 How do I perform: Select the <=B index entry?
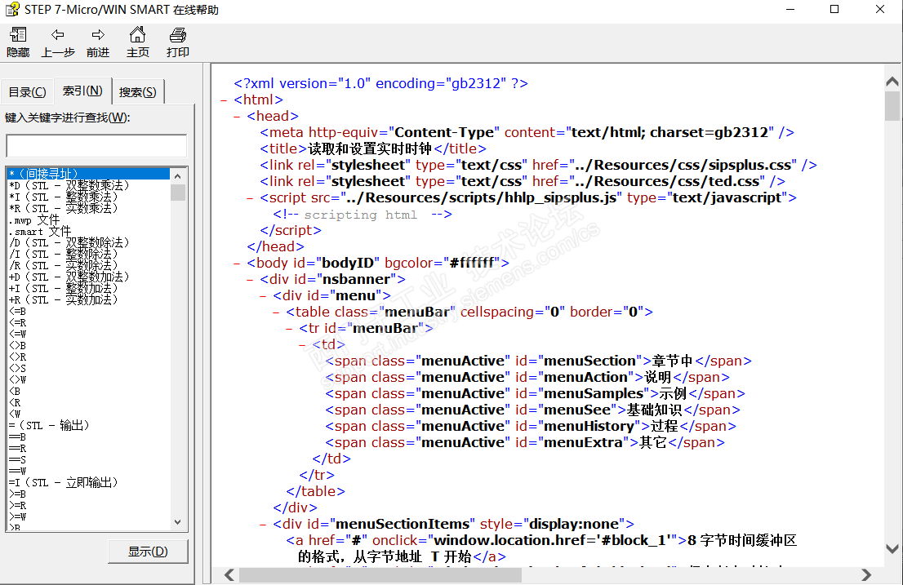[x=17, y=311]
